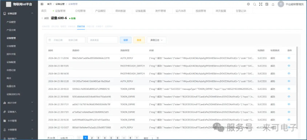Switch to the 产品模型 top tab

[100, 11]
